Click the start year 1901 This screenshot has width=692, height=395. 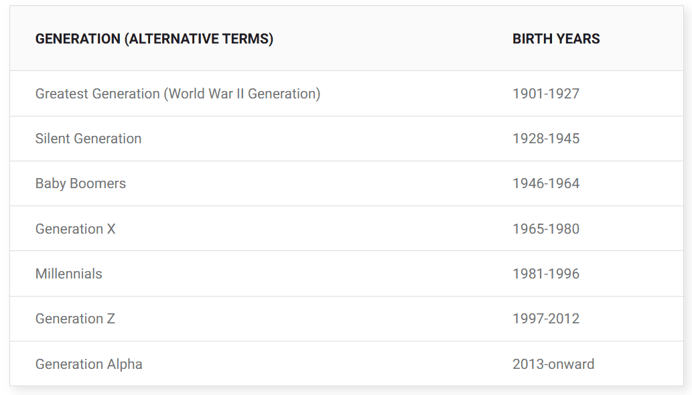(527, 94)
